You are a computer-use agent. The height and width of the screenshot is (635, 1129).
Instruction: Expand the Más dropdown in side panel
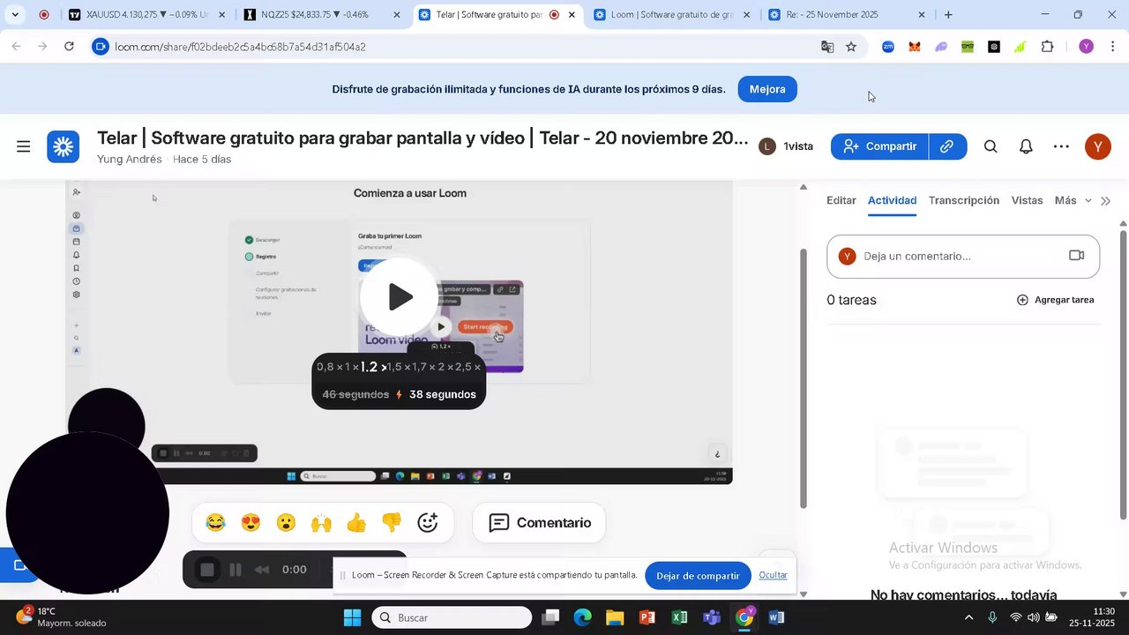click(1073, 200)
